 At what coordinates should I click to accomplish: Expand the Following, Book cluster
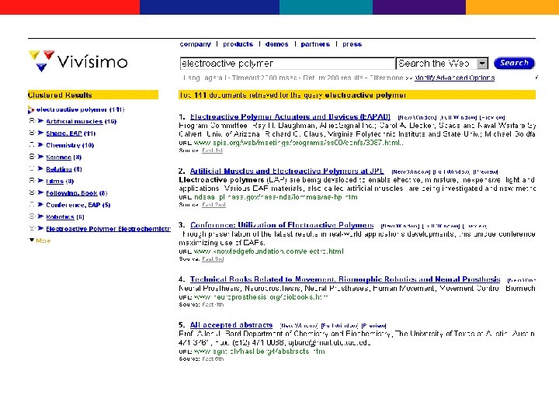(x=32, y=192)
